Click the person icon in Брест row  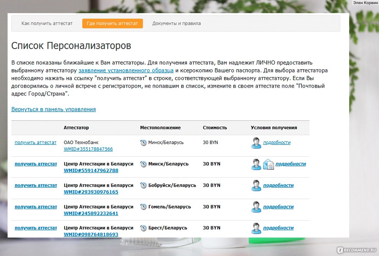click(256, 228)
